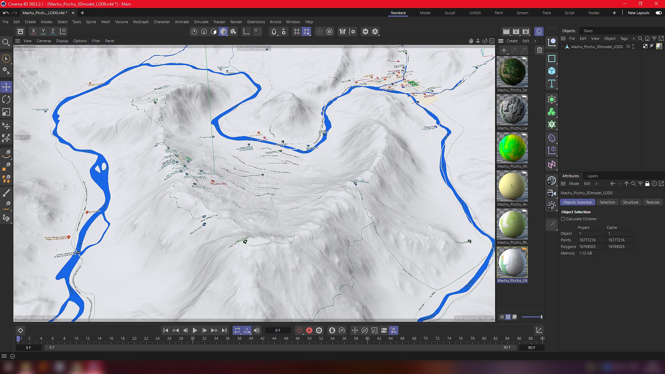Click the current frame 0 F field

click(278, 330)
